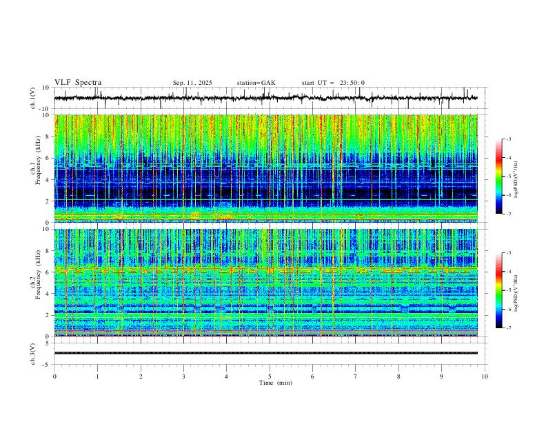Click the 'VLF Spectra' title text

78,83
